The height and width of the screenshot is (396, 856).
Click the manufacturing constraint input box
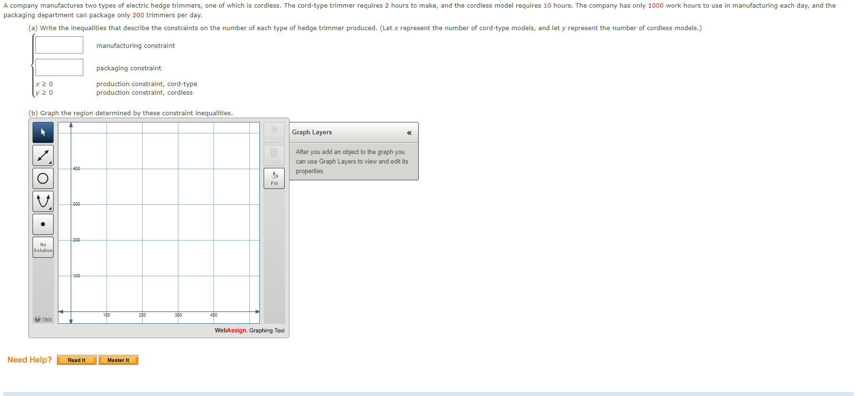pyautogui.click(x=59, y=45)
